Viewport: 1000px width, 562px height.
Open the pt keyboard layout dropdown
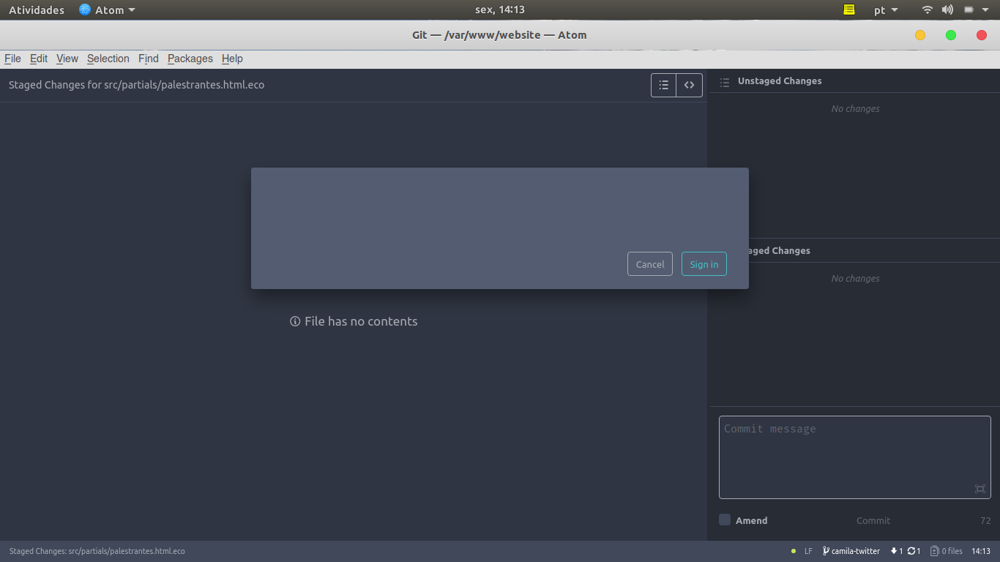pyautogui.click(x=886, y=10)
